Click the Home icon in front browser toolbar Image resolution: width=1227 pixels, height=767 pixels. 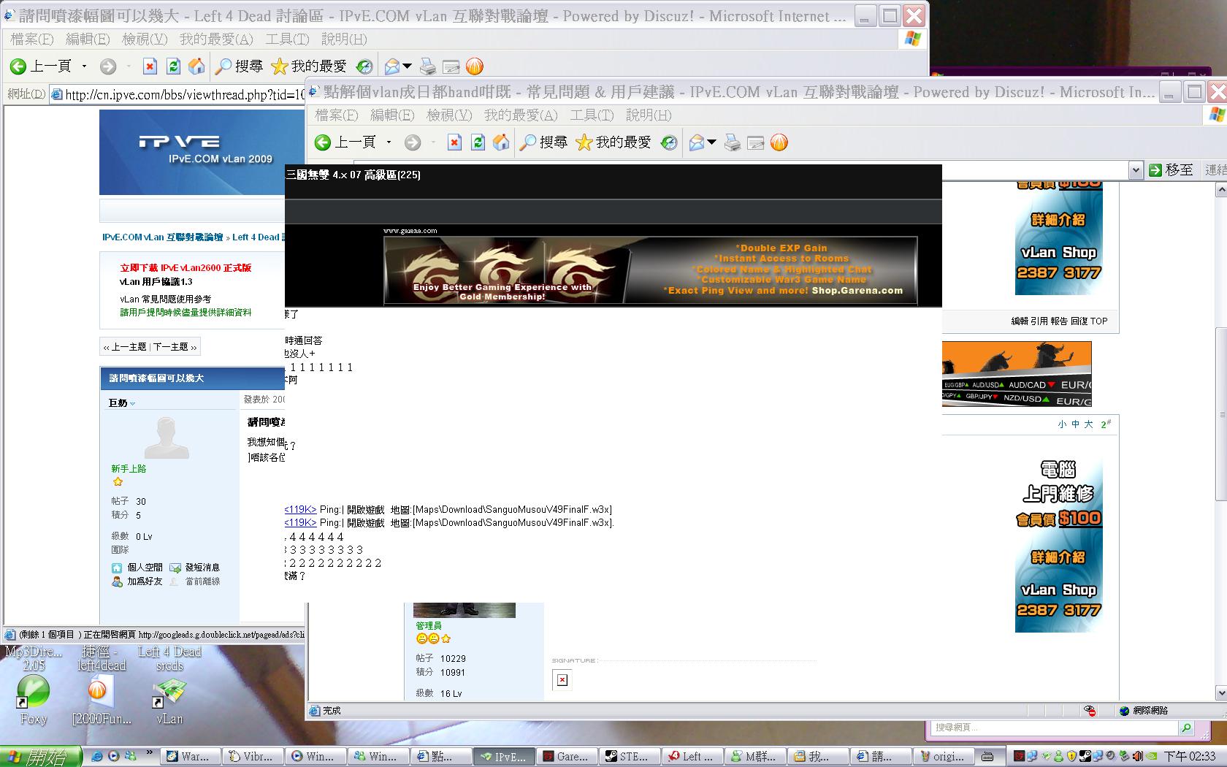(x=501, y=143)
